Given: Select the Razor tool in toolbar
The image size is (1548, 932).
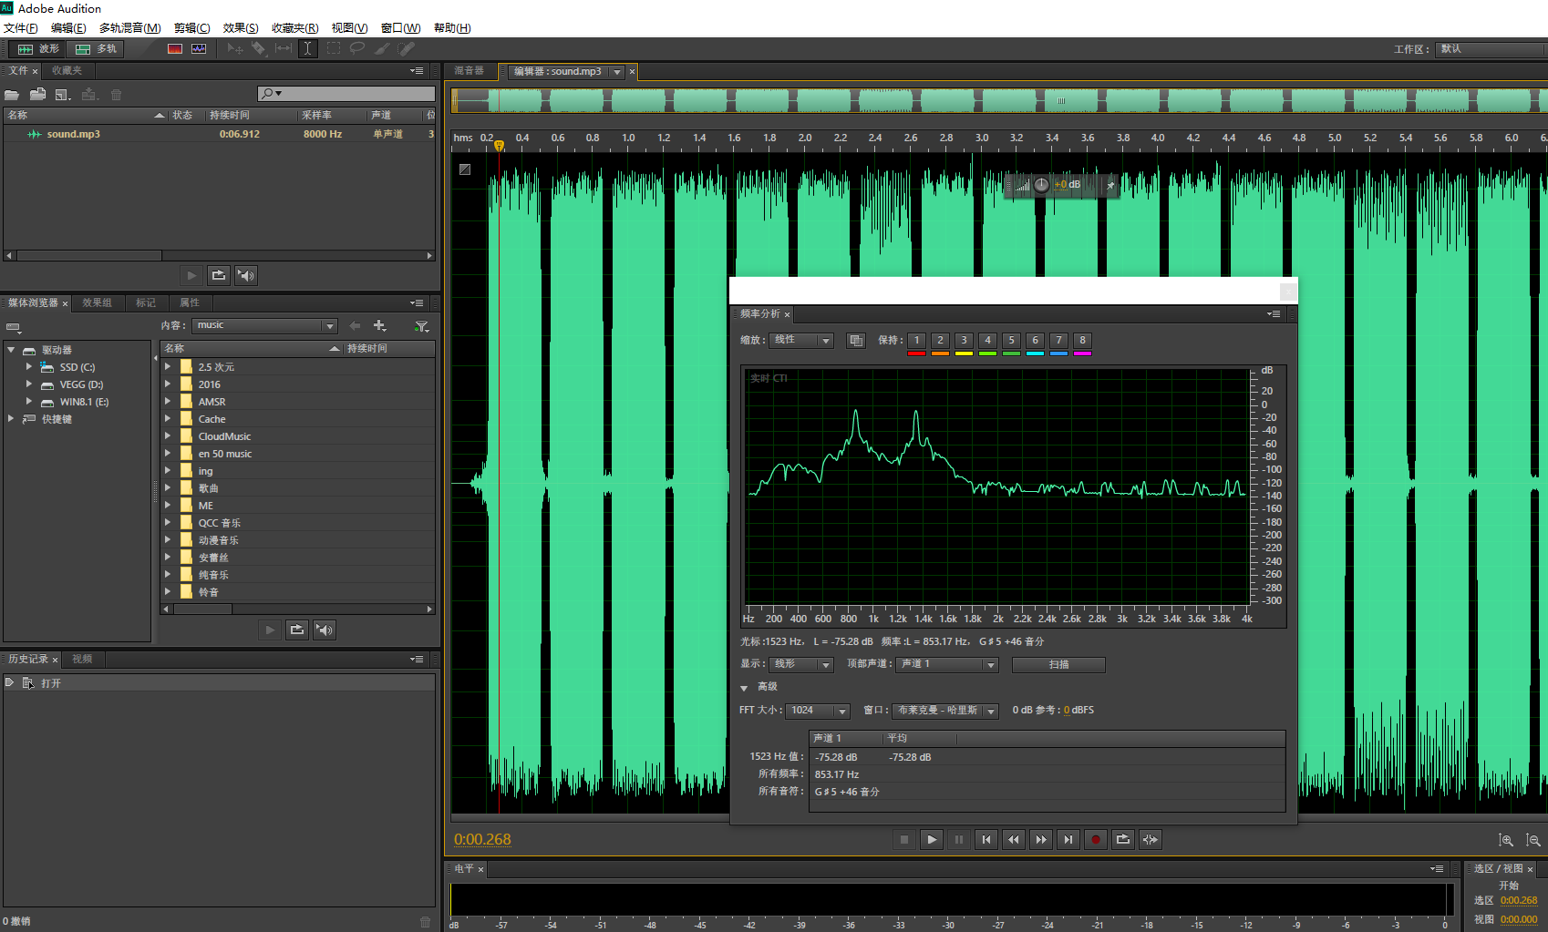Looking at the screenshot, I should tap(259, 48).
